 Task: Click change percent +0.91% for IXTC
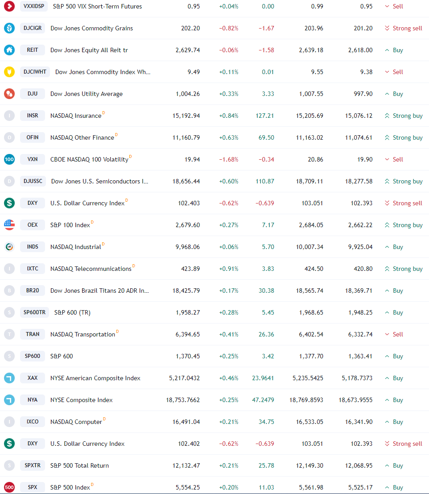pos(228,269)
